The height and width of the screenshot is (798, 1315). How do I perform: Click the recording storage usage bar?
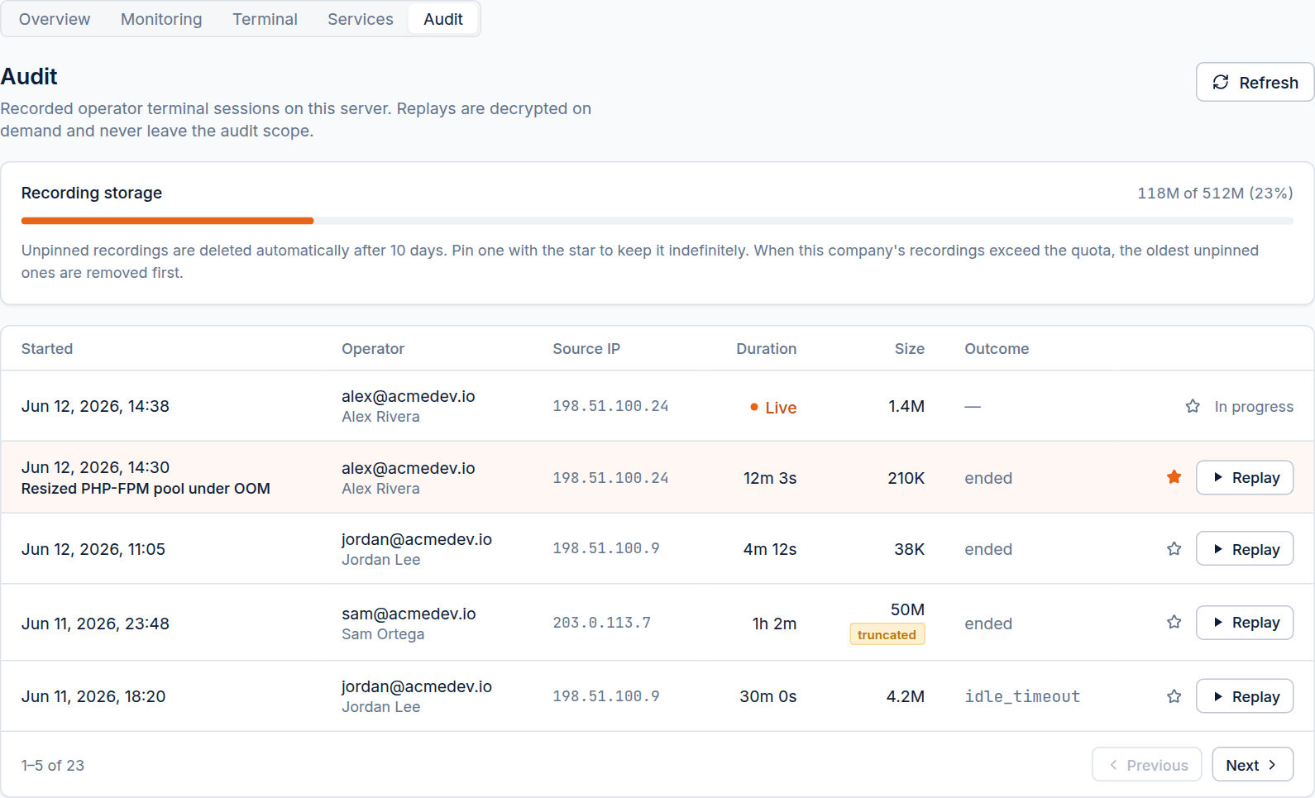pos(657,221)
